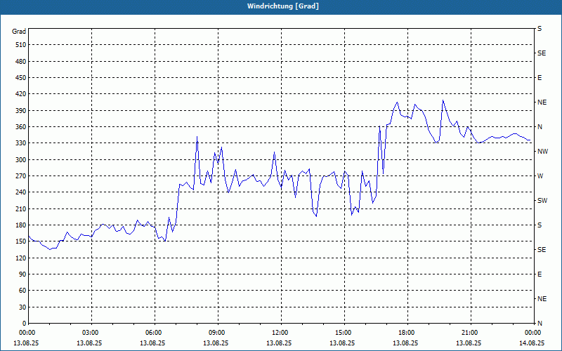Select the 15:00 time label
Image resolution: width=562 pixels, height=351 pixels.
click(344, 332)
